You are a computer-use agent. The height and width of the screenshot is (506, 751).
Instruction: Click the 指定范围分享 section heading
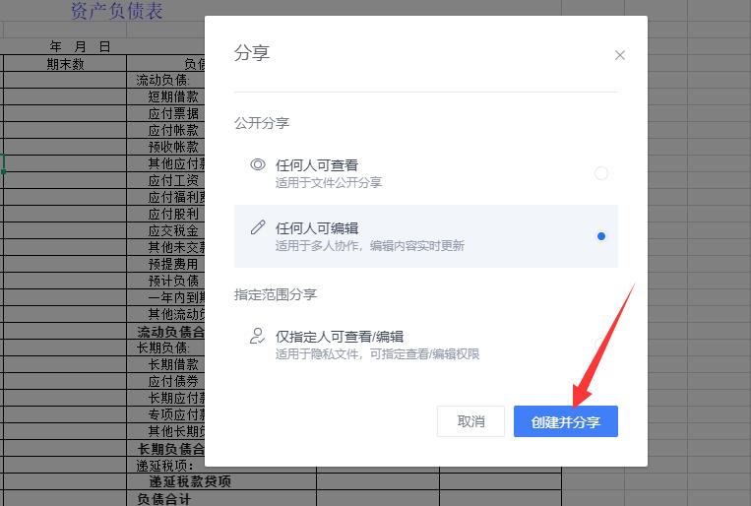click(x=276, y=294)
